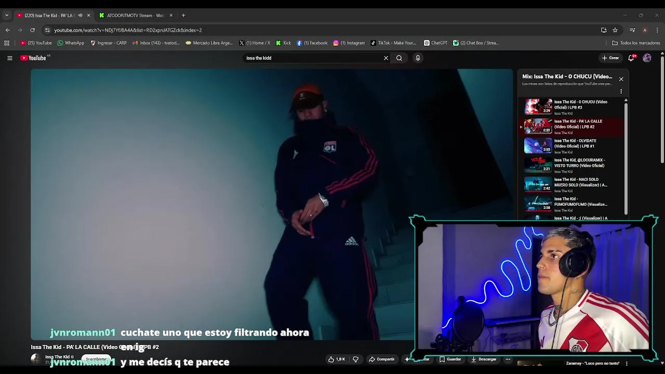Click the Crear button
665x374 pixels.
pyautogui.click(x=610, y=58)
